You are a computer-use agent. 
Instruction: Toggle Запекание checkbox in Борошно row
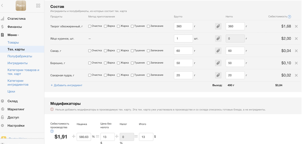tap(148, 63)
